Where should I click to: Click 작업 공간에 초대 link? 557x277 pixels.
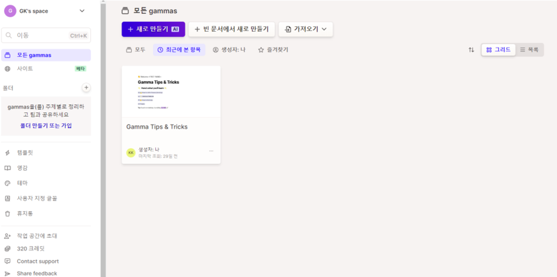click(x=37, y=236)
